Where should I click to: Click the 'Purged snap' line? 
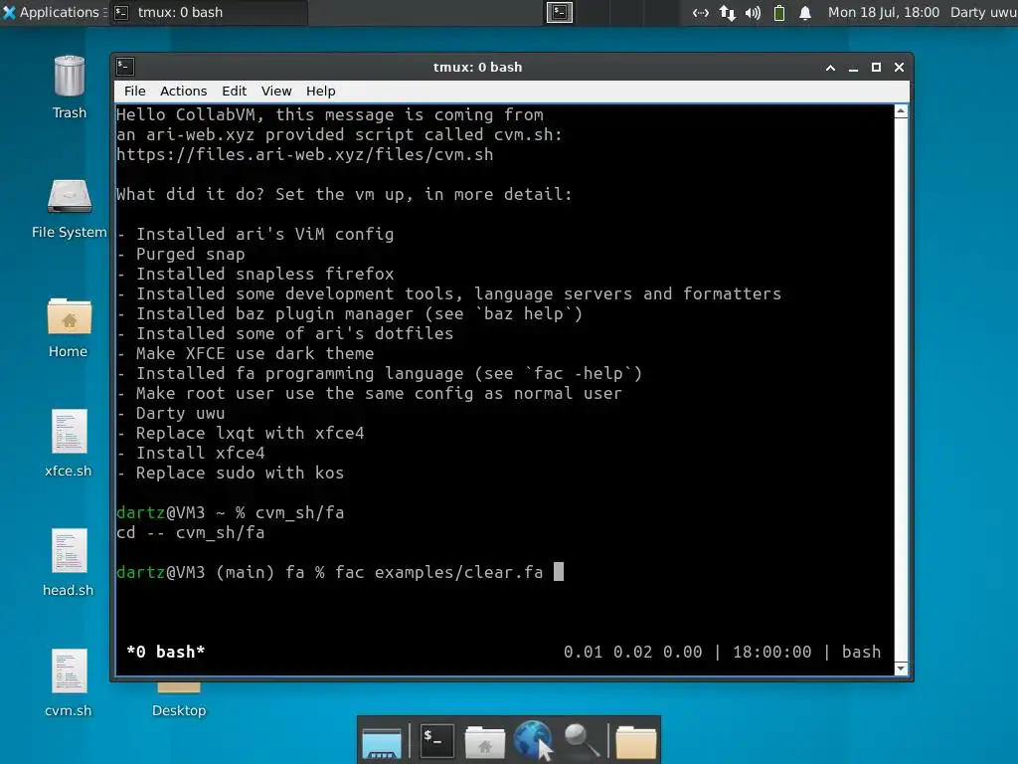click(181, 254)
